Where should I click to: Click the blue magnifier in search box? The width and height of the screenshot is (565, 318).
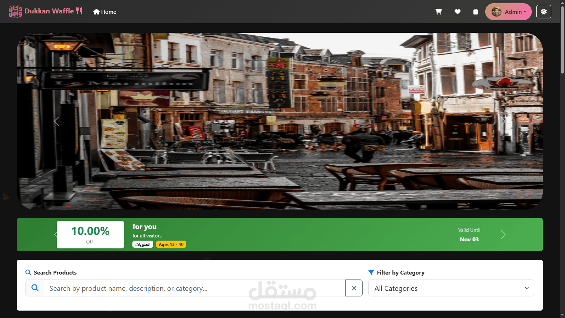(x=35, y=288)
